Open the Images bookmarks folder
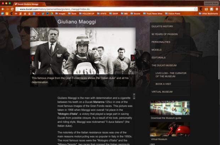This screenshot has width=220, height=145. (60, 13)
